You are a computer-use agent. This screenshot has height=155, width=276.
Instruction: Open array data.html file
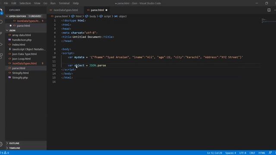pos(22,35)
